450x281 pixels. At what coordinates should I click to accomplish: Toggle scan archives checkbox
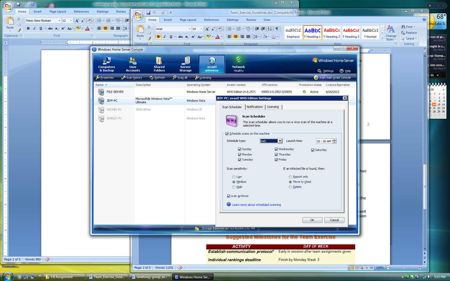[228, 196]
